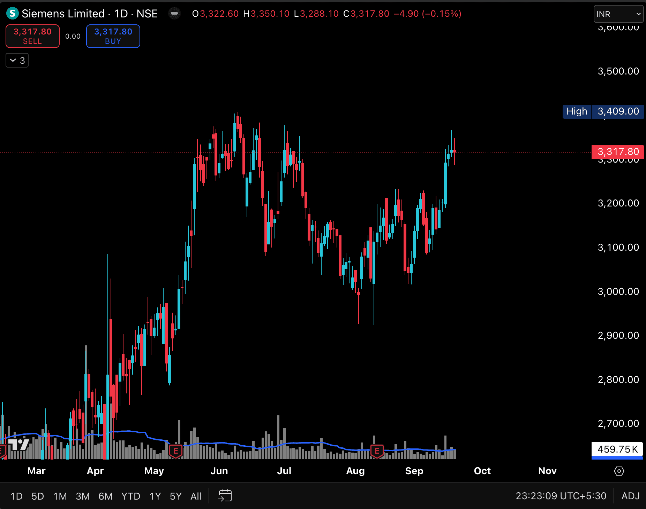Viewport: 646px width, 509px height.
Task: Click the 0.00 spread value
Action: [x=73, y=36]
